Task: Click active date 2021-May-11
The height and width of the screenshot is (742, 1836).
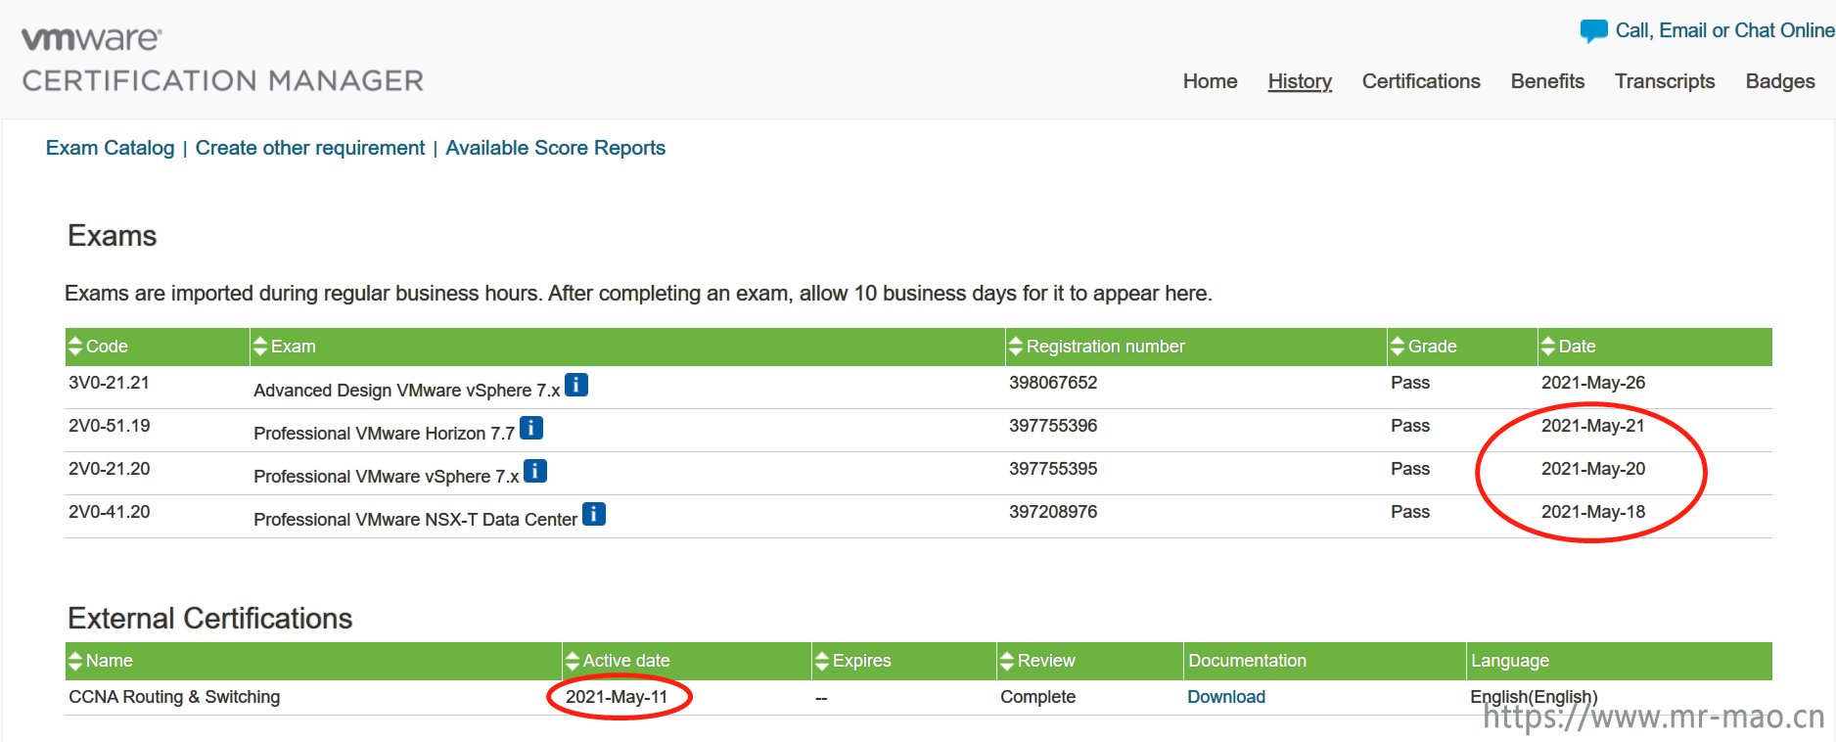Action: pos(617,697)
